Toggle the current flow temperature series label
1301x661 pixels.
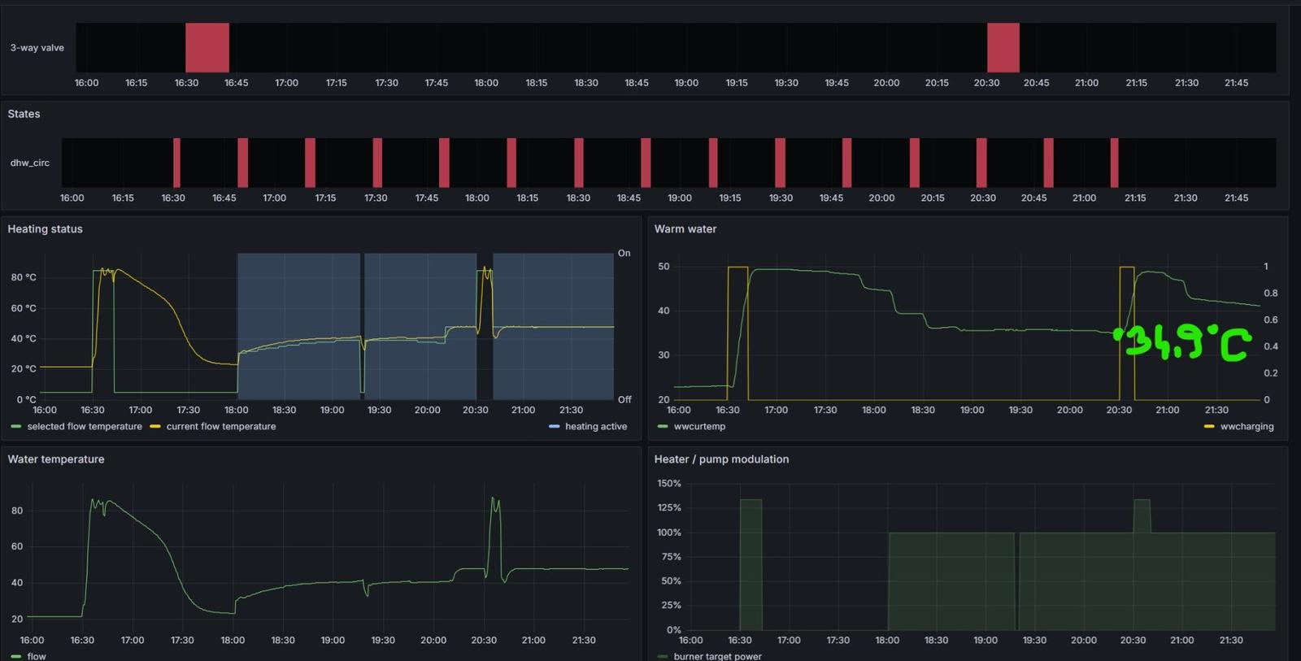coord(221,427)
